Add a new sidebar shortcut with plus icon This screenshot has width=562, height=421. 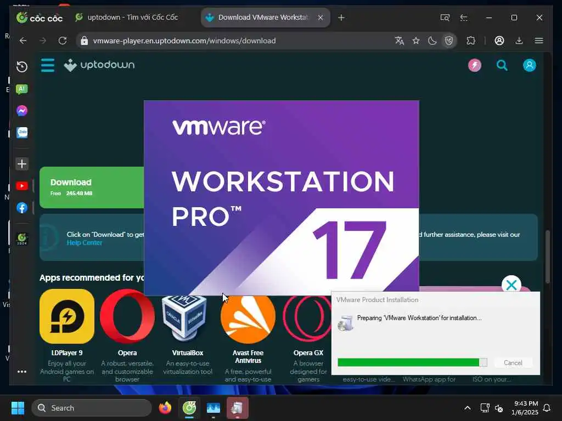pos(22,164)
